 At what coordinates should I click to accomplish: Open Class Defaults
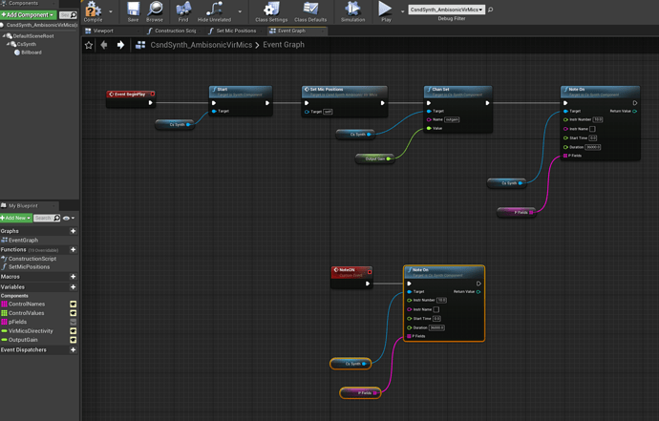310,11
